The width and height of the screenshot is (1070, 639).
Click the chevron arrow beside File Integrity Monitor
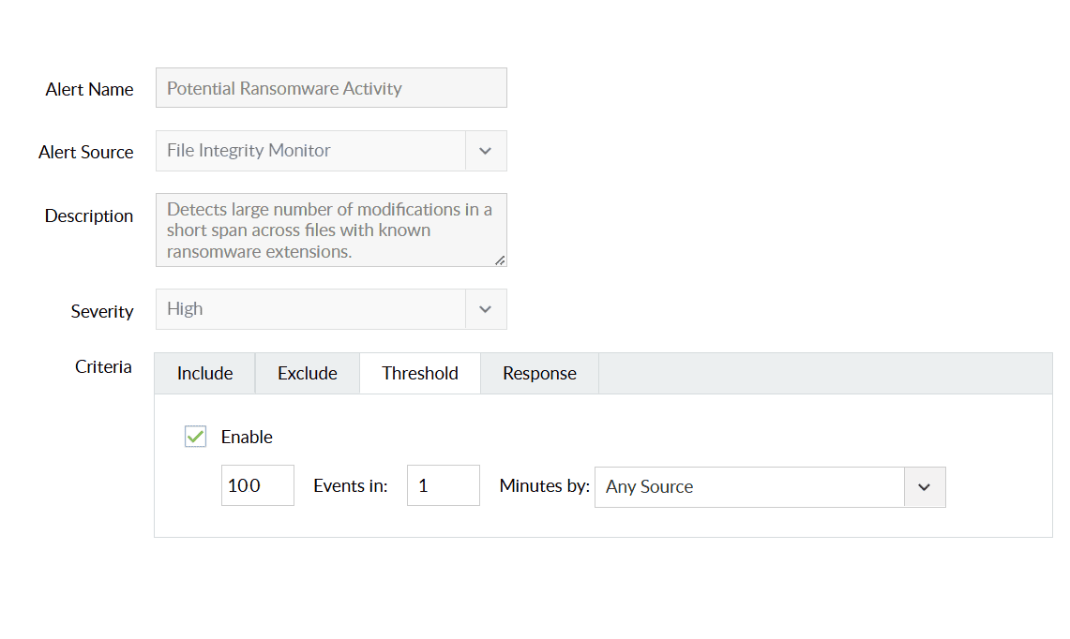coord(485,151)
